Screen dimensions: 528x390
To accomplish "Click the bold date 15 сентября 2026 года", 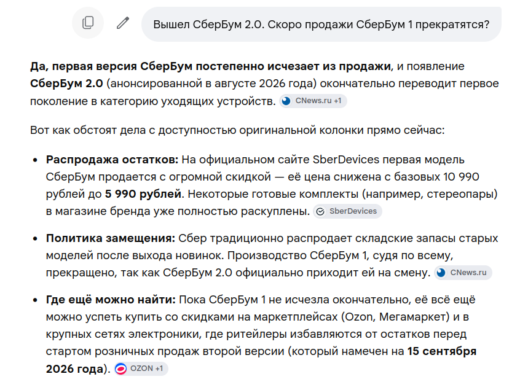I will click(261, 360).
